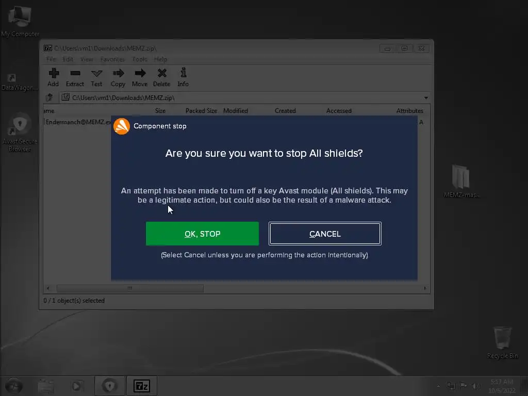The image size is (528, 396).
Task: Switch to 7-Zip taskbar button
Action: click(x=142, y=386)
